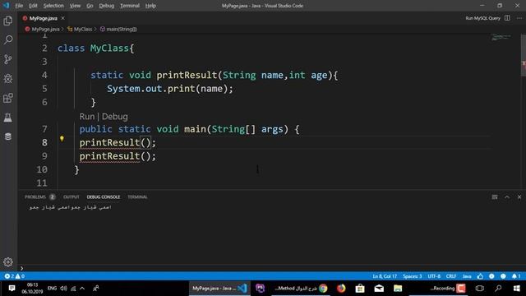Image resolution: width=526 pixels, height=296 pixels.
Task: Open Windows Start button
Action: [517, 289]
